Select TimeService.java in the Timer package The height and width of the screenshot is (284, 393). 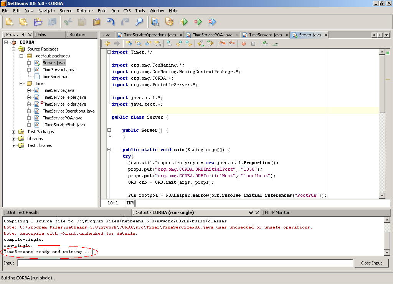(x=58, y=90)
